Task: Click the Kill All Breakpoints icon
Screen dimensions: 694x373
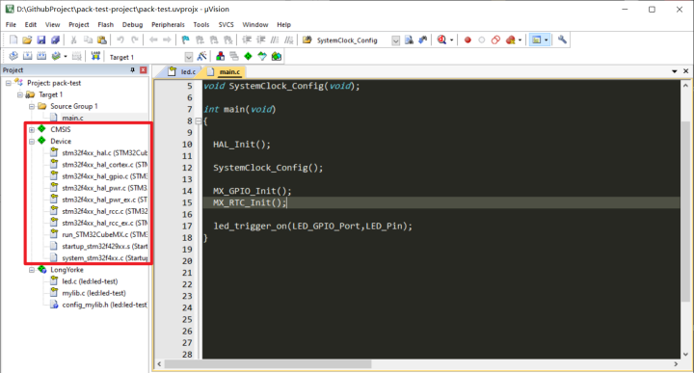Action: coord(510,40)
